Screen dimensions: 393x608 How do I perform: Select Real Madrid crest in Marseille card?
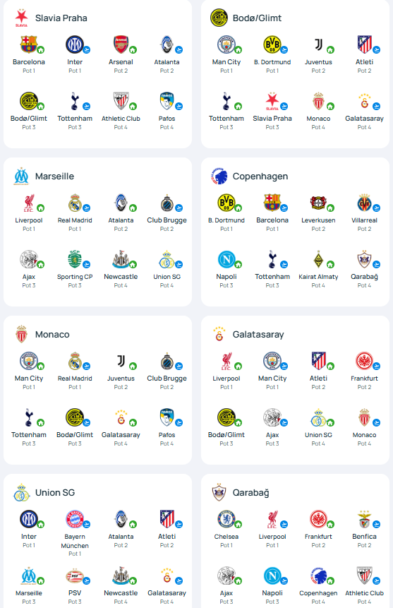[x=74, y=203]
